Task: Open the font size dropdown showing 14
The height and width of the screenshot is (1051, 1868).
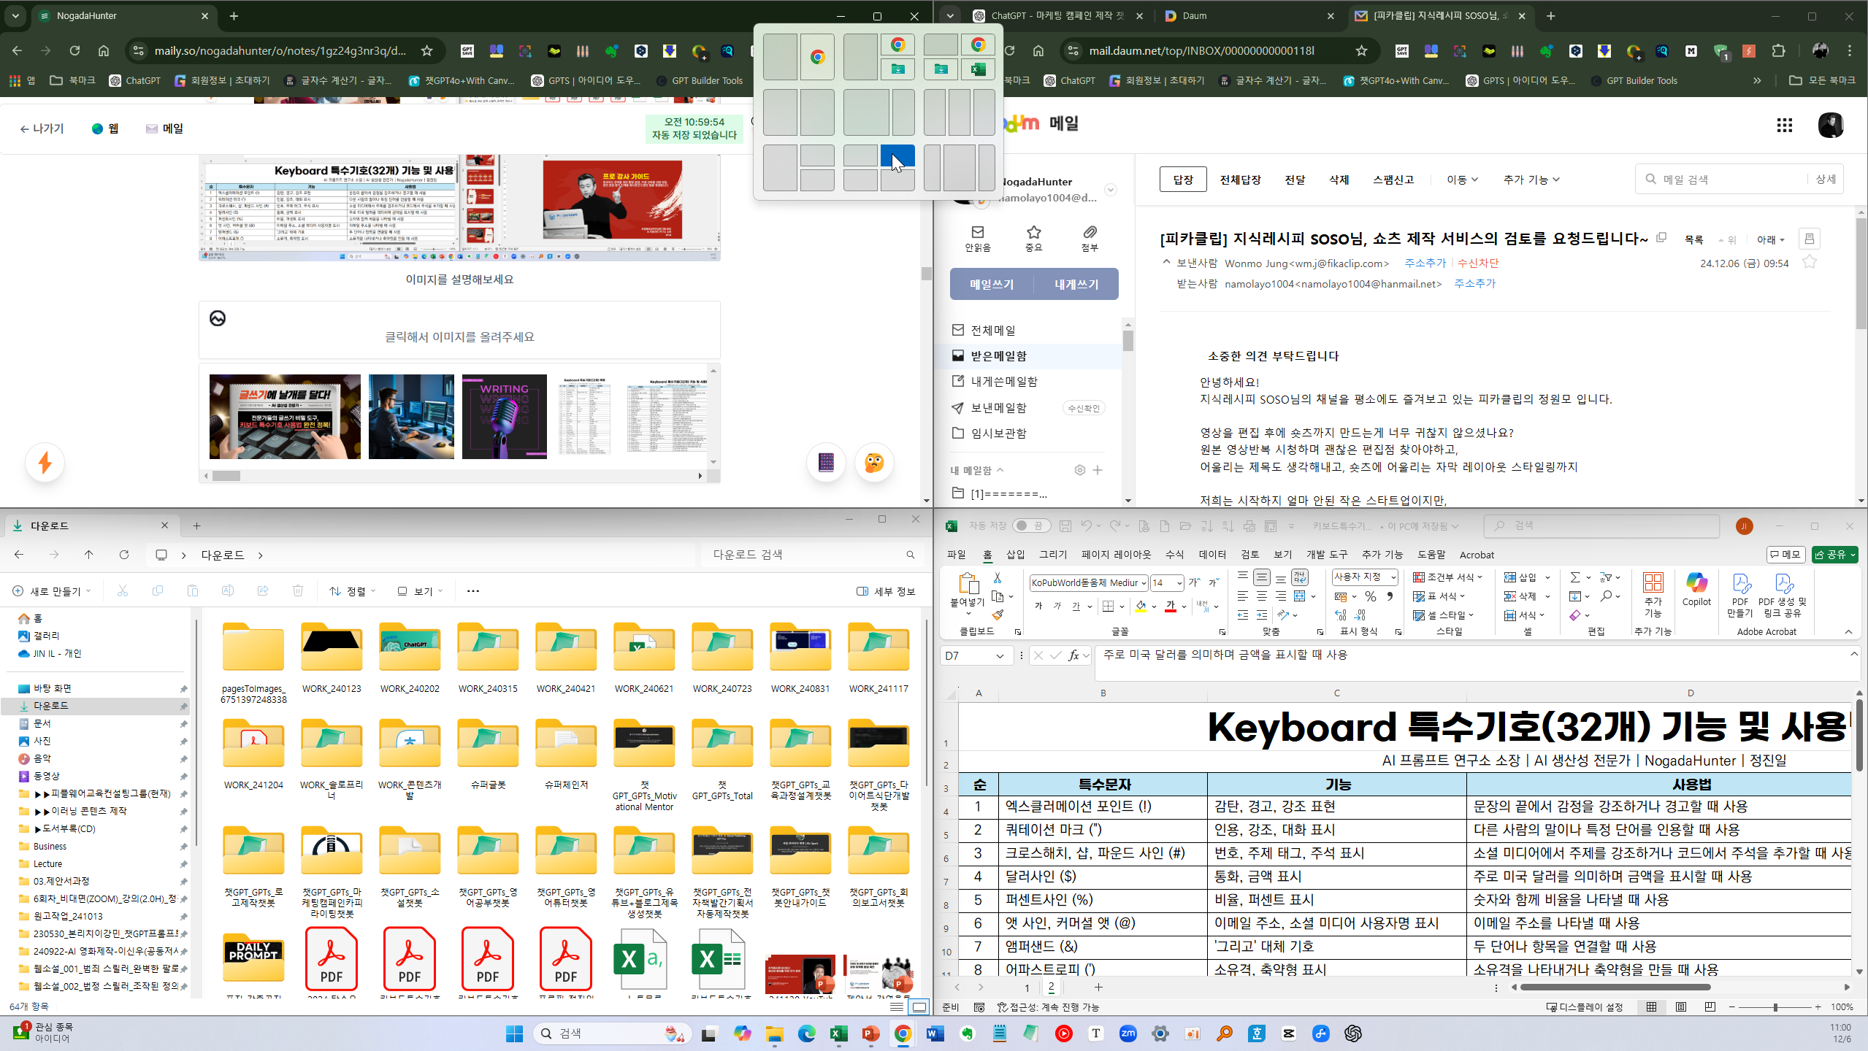Action: click(1179, 582)
